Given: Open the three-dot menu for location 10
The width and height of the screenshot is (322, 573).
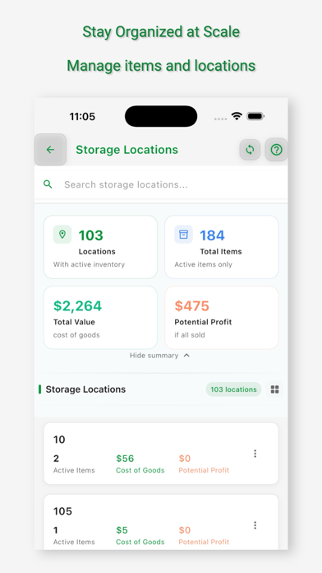Looking at the screenshot, I should pyautogui.click(x=255, y=454).
